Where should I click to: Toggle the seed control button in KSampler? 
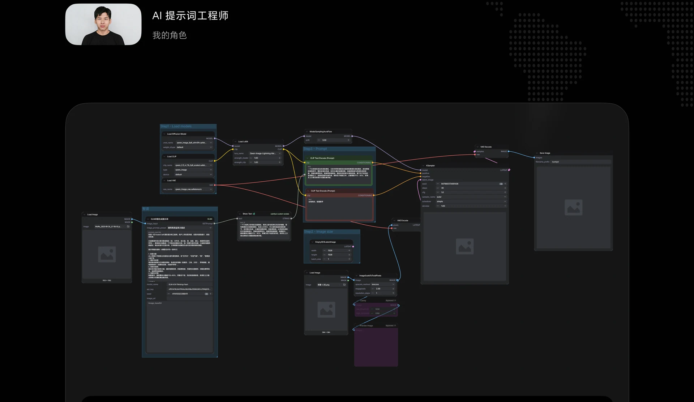[501, 184]
